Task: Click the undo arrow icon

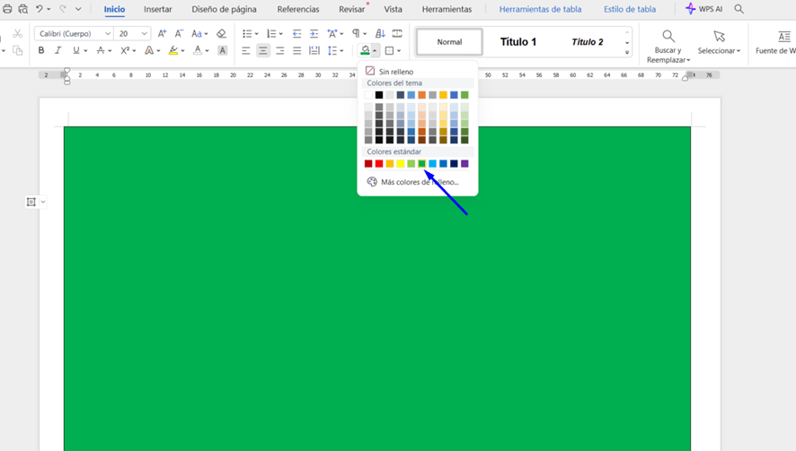Action: click(x=39, y=9)
